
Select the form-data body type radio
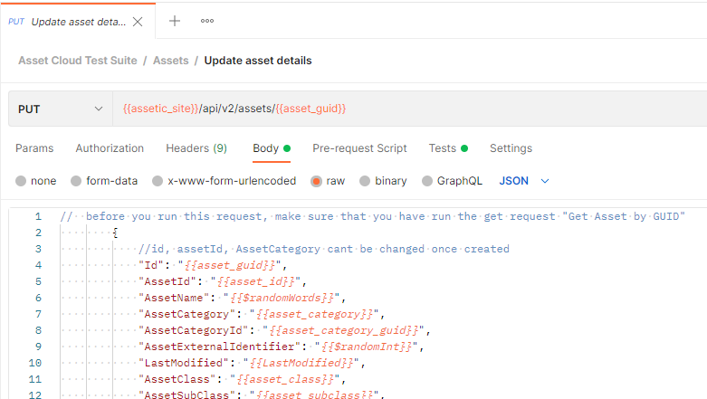point(76,181)
